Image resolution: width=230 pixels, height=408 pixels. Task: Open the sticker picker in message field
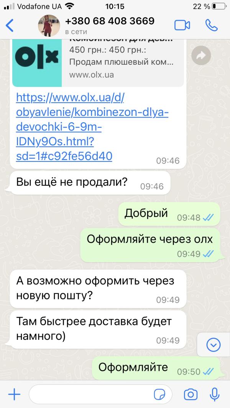pos(159,395)
